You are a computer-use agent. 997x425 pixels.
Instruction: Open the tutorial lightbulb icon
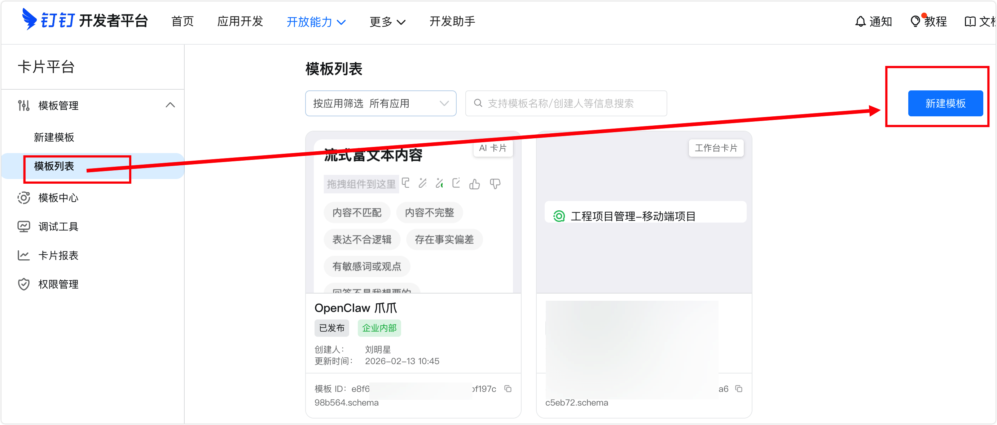(x=915, y=21)
